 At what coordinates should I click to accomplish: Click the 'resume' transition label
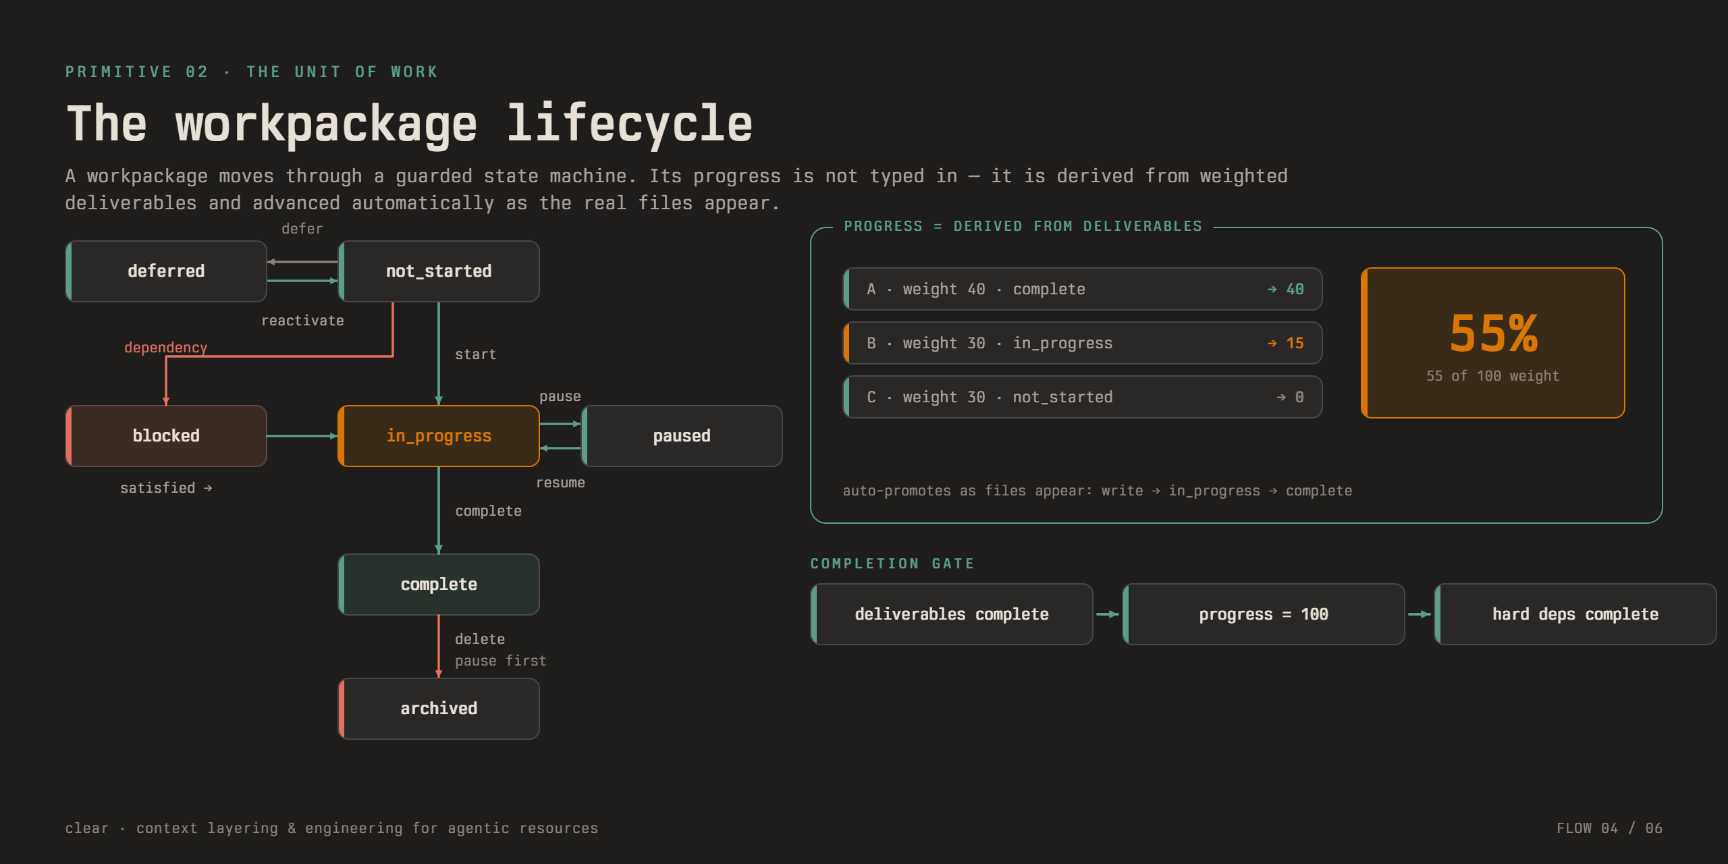coord(560,483)
